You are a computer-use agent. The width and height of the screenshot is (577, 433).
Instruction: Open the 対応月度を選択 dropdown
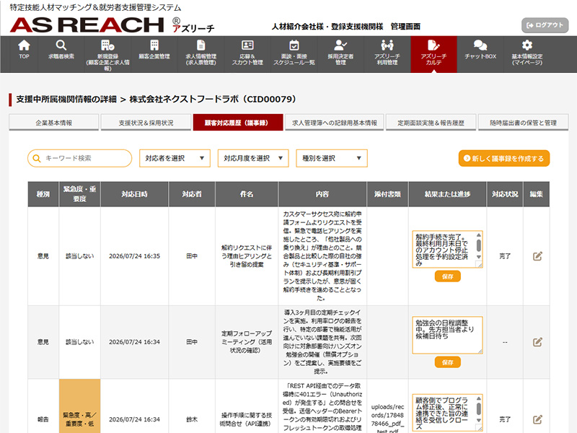[253, 158]
